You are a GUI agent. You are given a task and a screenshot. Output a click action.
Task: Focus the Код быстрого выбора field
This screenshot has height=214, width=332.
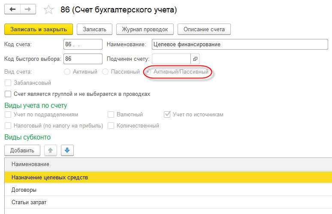[x=82, y=59]
